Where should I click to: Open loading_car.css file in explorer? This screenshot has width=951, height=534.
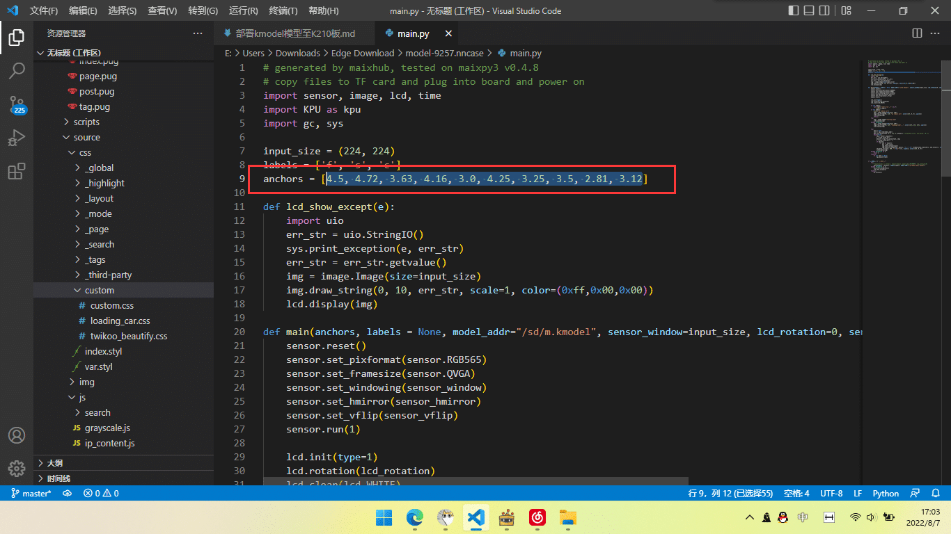(x=120, y=321)
